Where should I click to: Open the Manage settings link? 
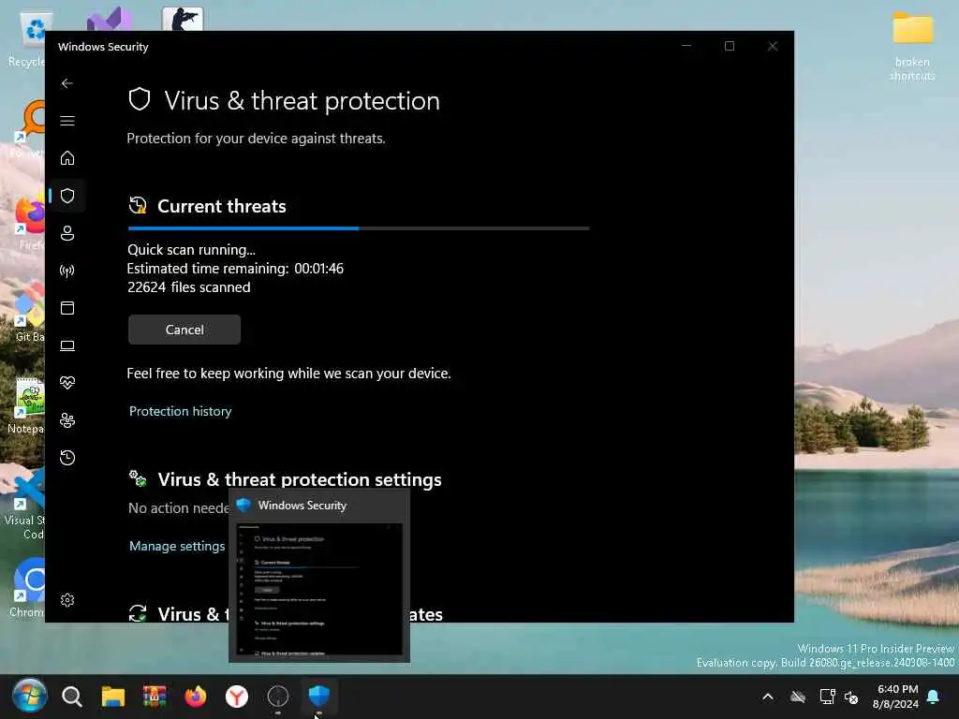tap(177, 546)
